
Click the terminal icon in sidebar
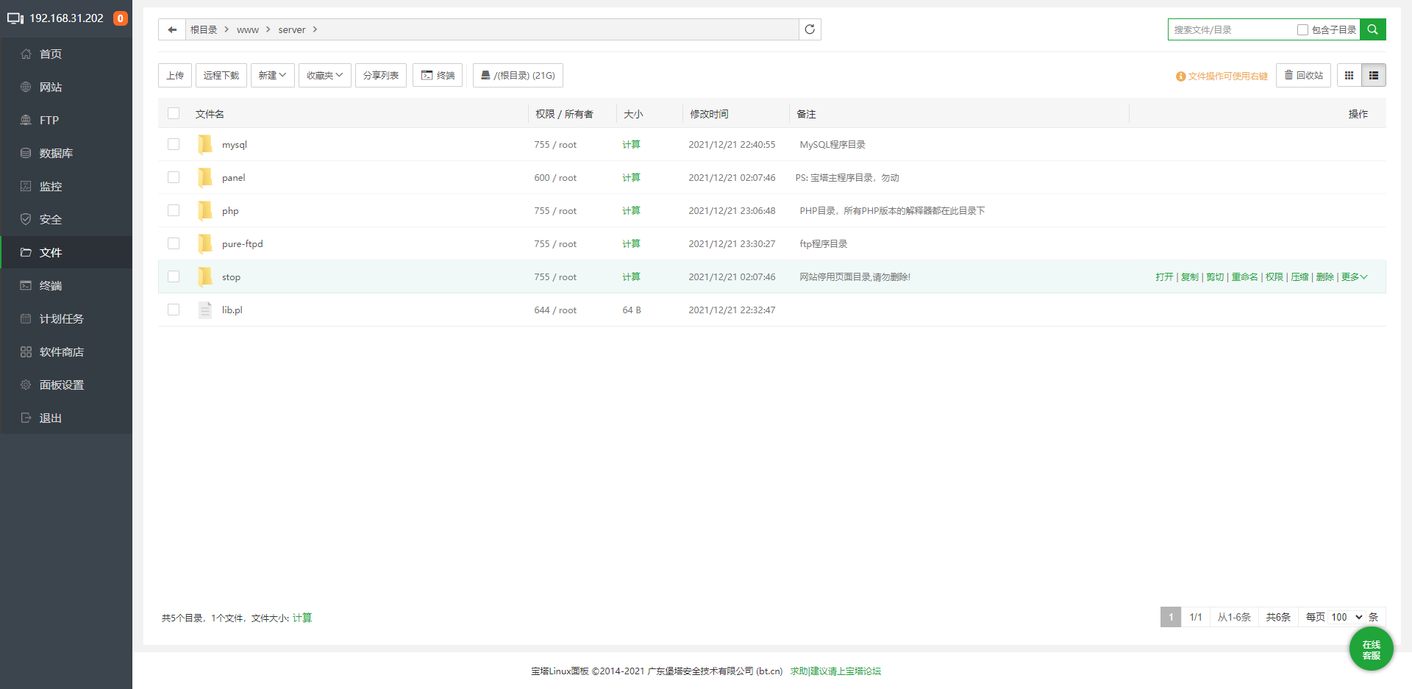(x=26, y=285)
